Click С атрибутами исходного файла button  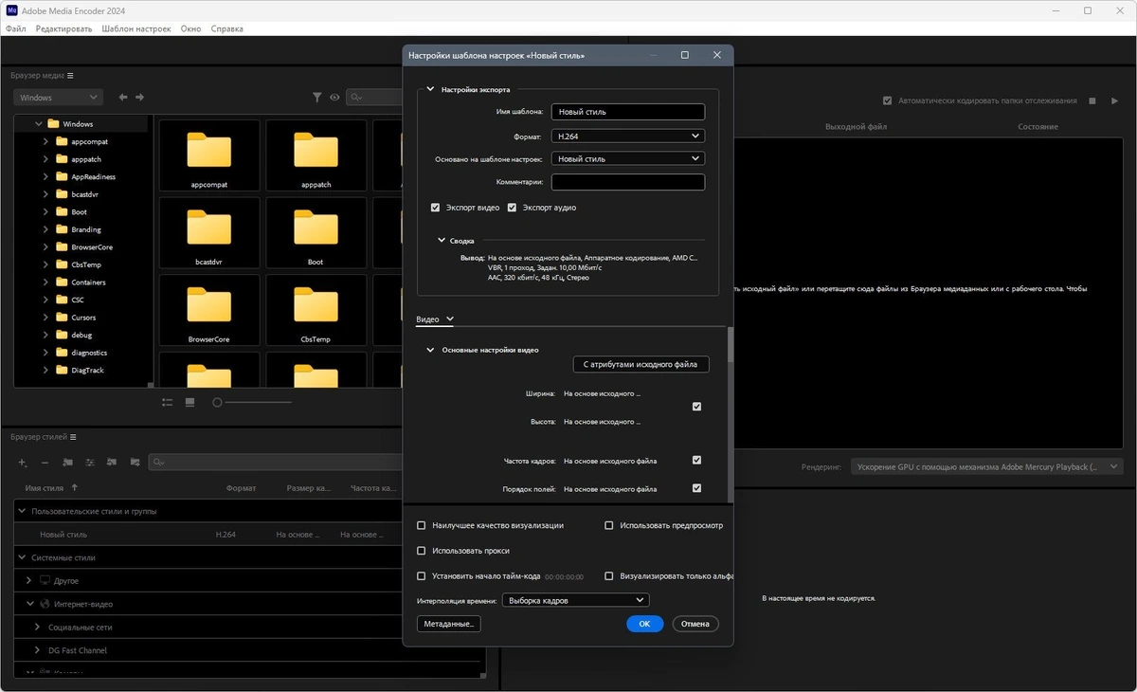click(641, 364)
